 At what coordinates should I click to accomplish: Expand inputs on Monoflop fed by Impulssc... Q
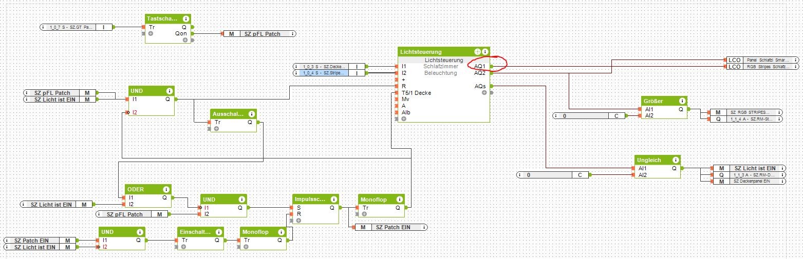(364, 214)
